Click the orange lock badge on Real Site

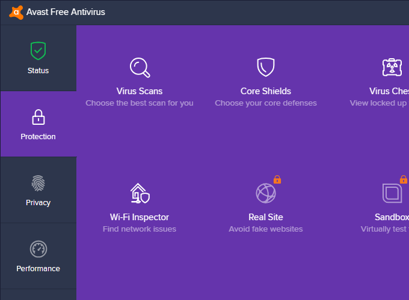[x=277, y=179]
